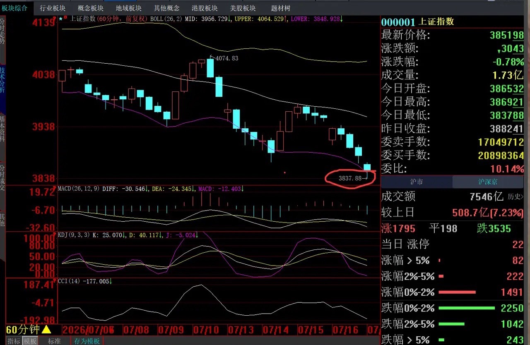Click the 07/16 date marker
The image size is (530, 345).
pos(345,330)
